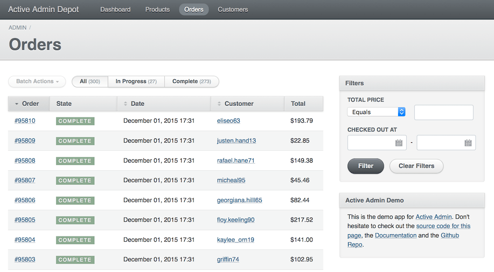Viewport: 494px width, 272px height.
Task: Focus the Checked Out At start date field
Action: (x=377, y=143)
